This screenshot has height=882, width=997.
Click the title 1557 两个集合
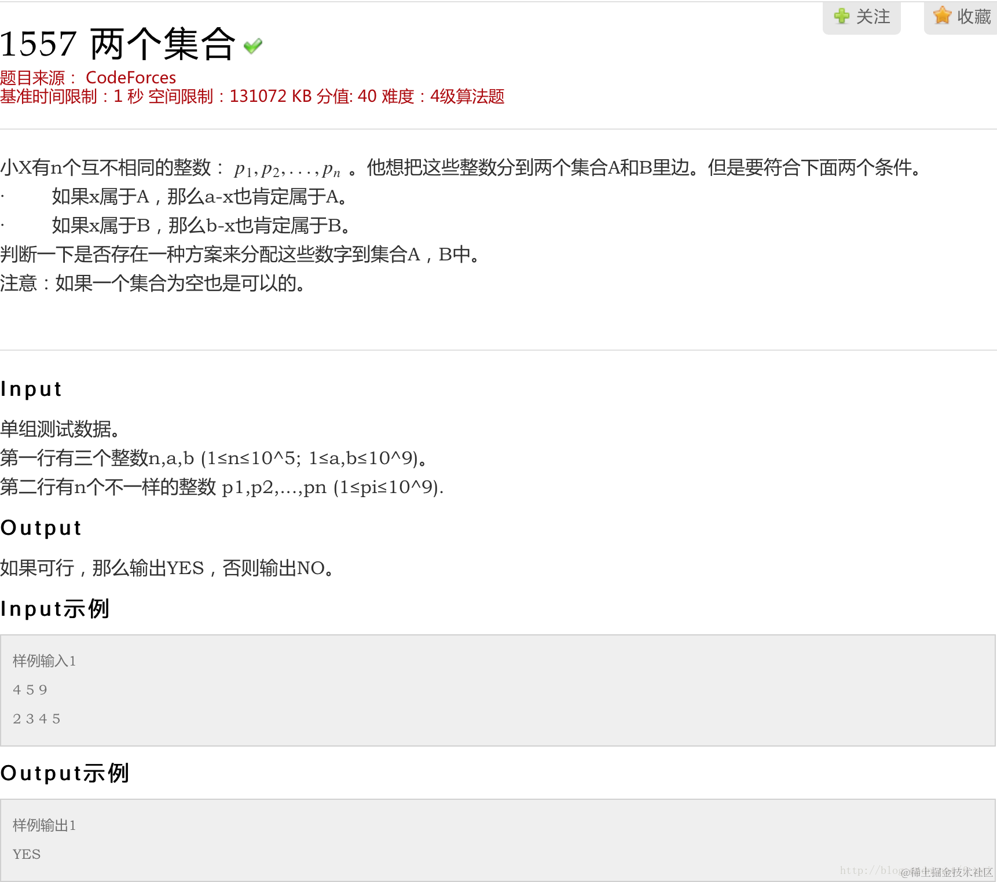118,44
